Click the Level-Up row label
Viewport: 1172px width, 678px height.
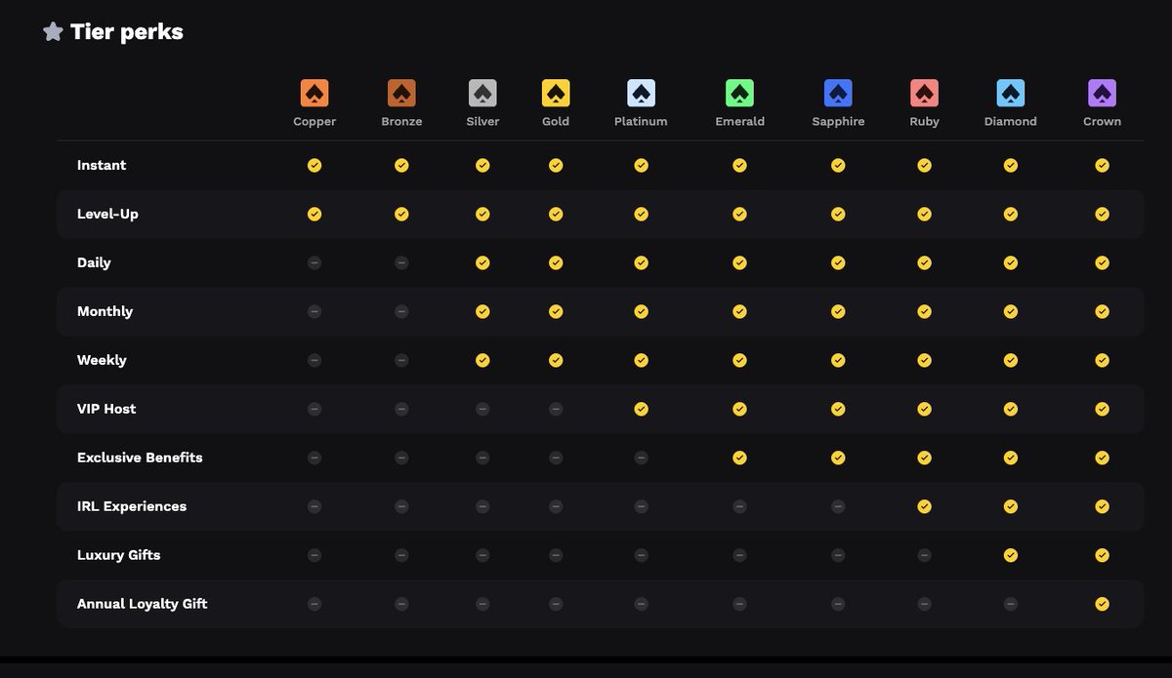pos(107,215)
